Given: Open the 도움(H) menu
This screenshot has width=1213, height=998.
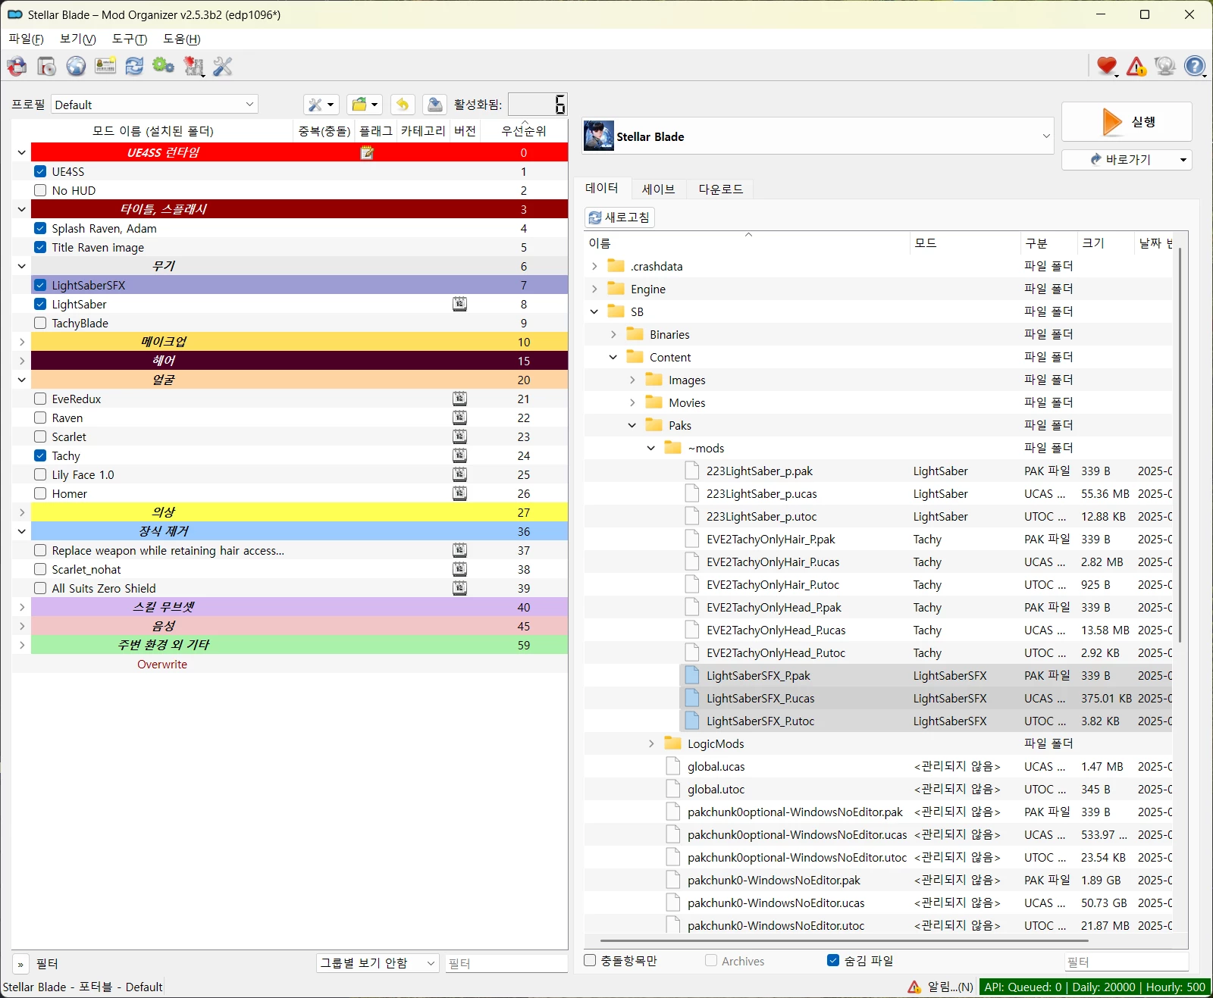Looking at the screenshot, I should 182,39.
